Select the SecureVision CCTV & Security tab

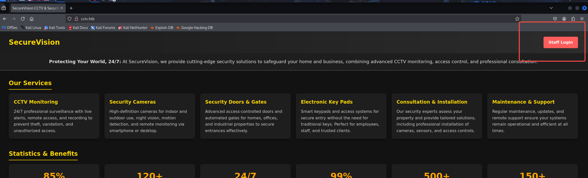click(x=35, y=8)
